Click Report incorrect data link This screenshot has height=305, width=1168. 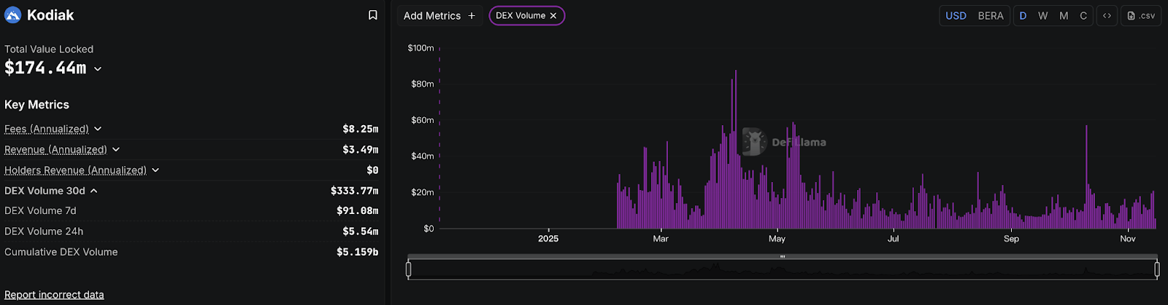point(54,295)
